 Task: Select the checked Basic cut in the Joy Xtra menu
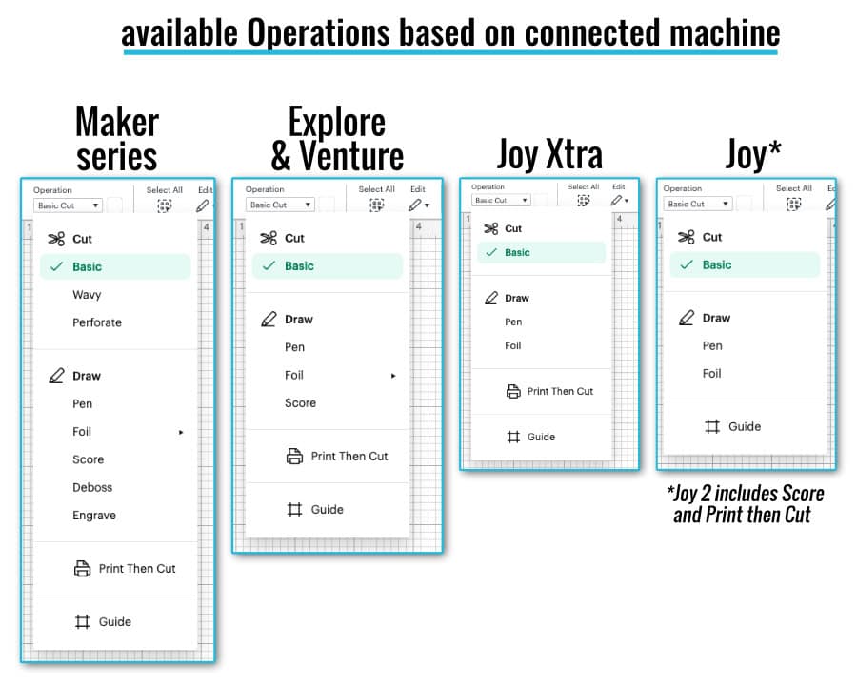[x=542, y=253]
